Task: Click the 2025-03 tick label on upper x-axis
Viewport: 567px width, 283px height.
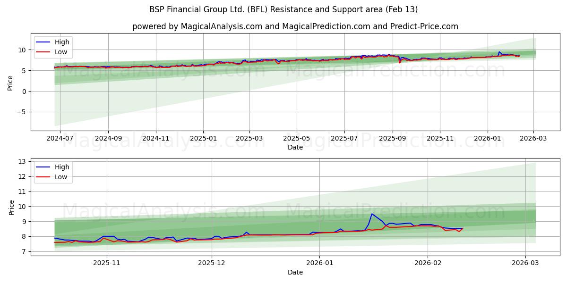Action: pyautogui.click(x=249, y=139)
